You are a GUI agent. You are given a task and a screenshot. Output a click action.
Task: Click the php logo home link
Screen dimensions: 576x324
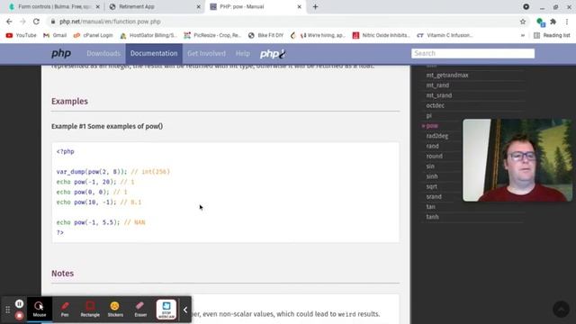pyautogui.click(x=61, y=54)
